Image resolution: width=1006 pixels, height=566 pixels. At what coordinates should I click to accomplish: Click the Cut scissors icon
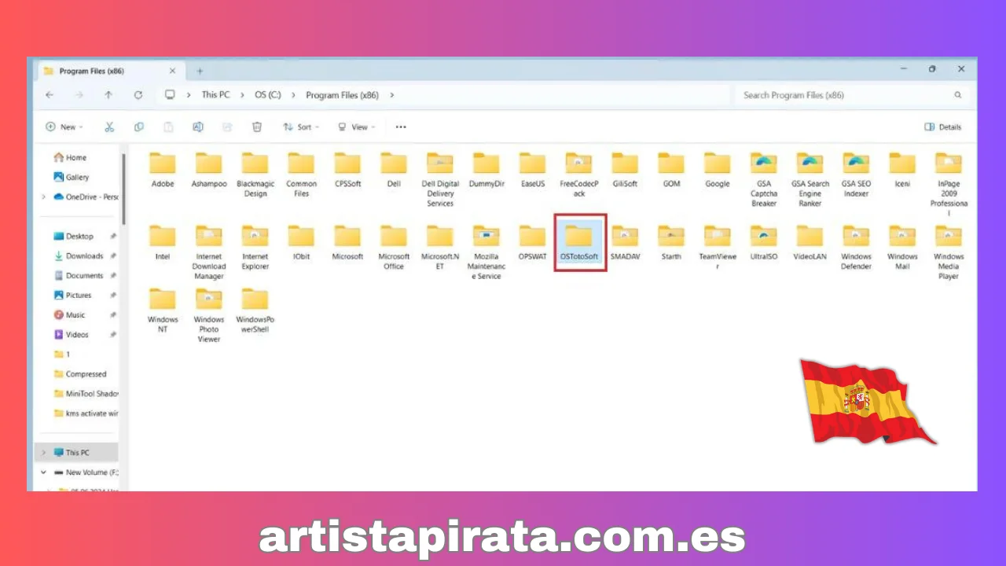point(109,127)
